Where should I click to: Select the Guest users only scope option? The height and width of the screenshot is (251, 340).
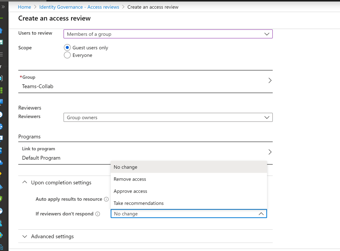point(67,47)
